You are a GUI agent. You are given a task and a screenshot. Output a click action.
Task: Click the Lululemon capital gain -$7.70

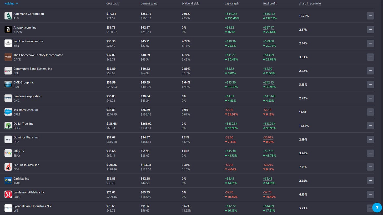[x=229, y=192]
